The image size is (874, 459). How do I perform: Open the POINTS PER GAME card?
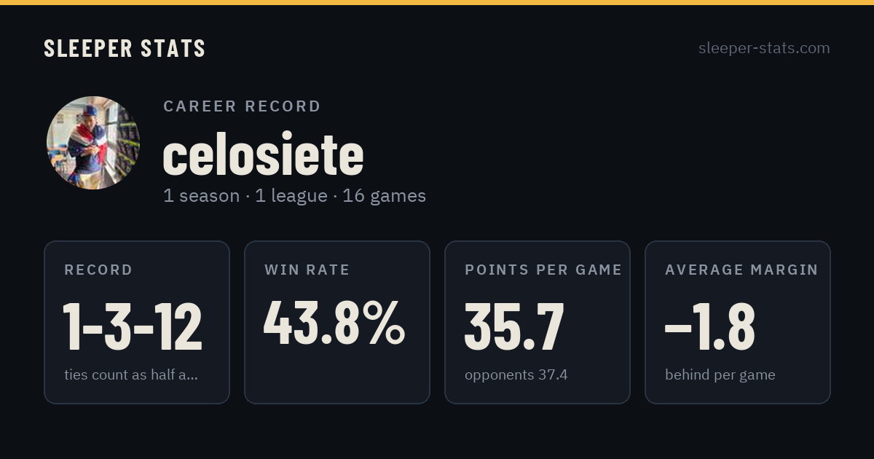538,322
